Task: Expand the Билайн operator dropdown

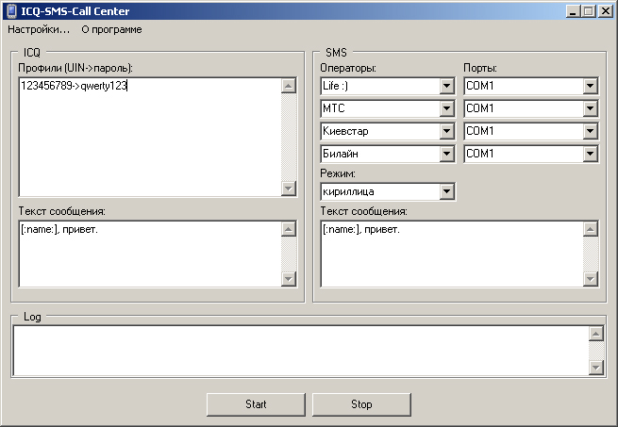Action: (x=446, y=154)
